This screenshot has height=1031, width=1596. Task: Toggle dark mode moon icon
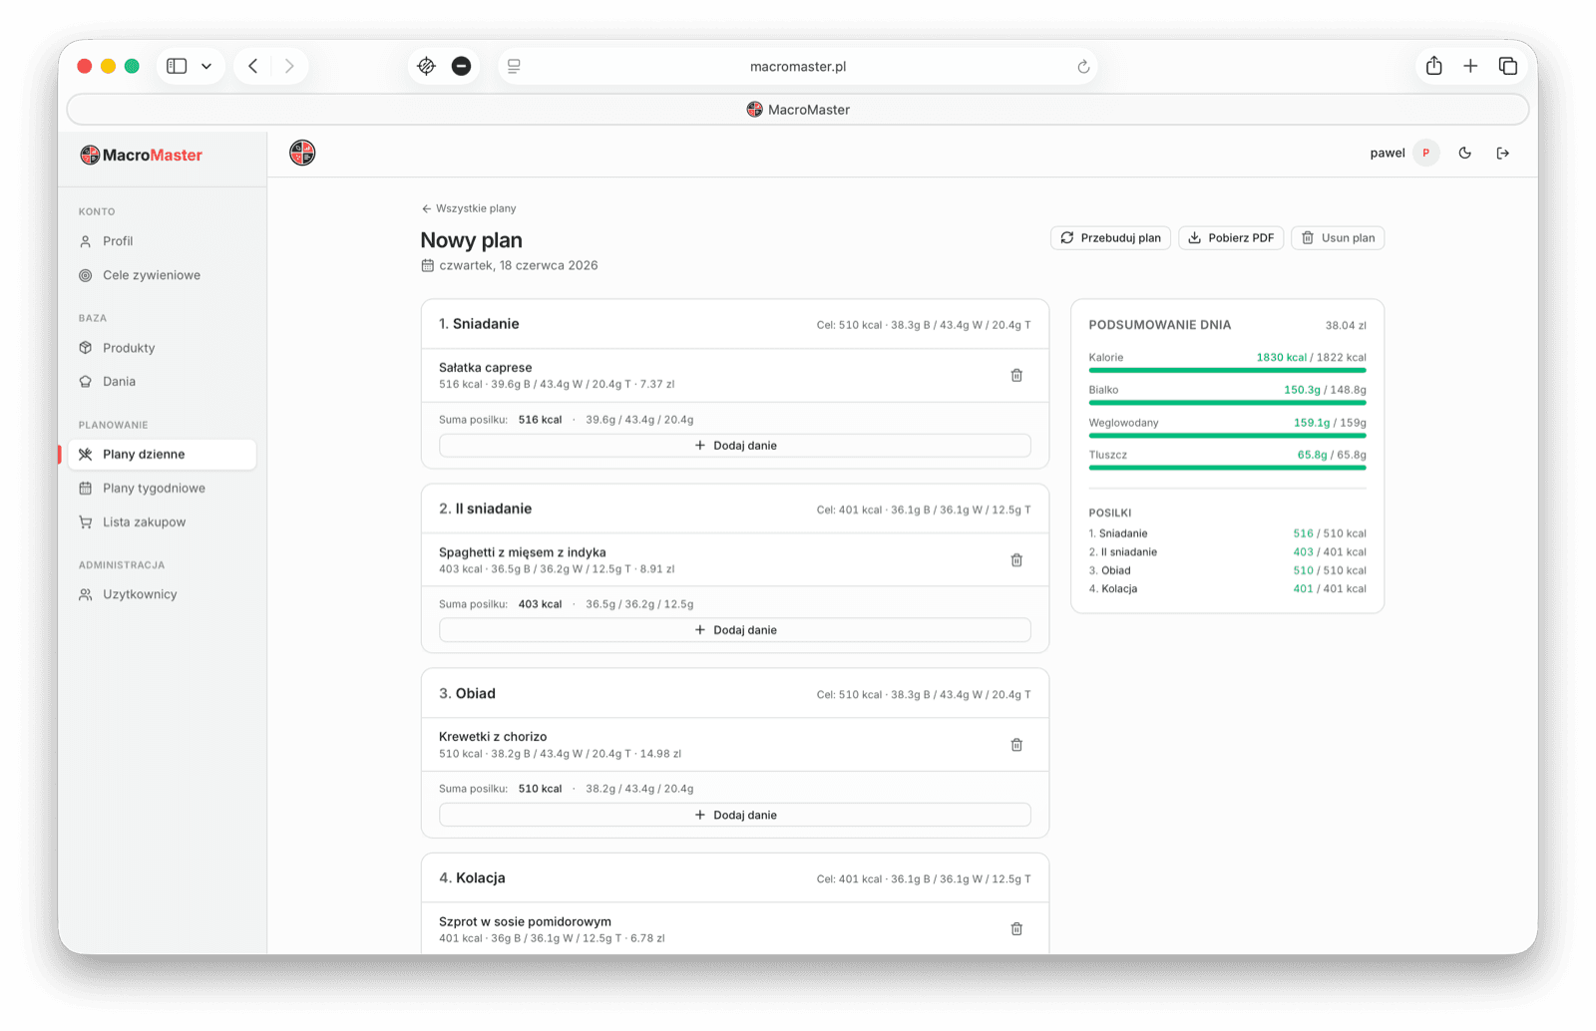[x=1464, y=153]
